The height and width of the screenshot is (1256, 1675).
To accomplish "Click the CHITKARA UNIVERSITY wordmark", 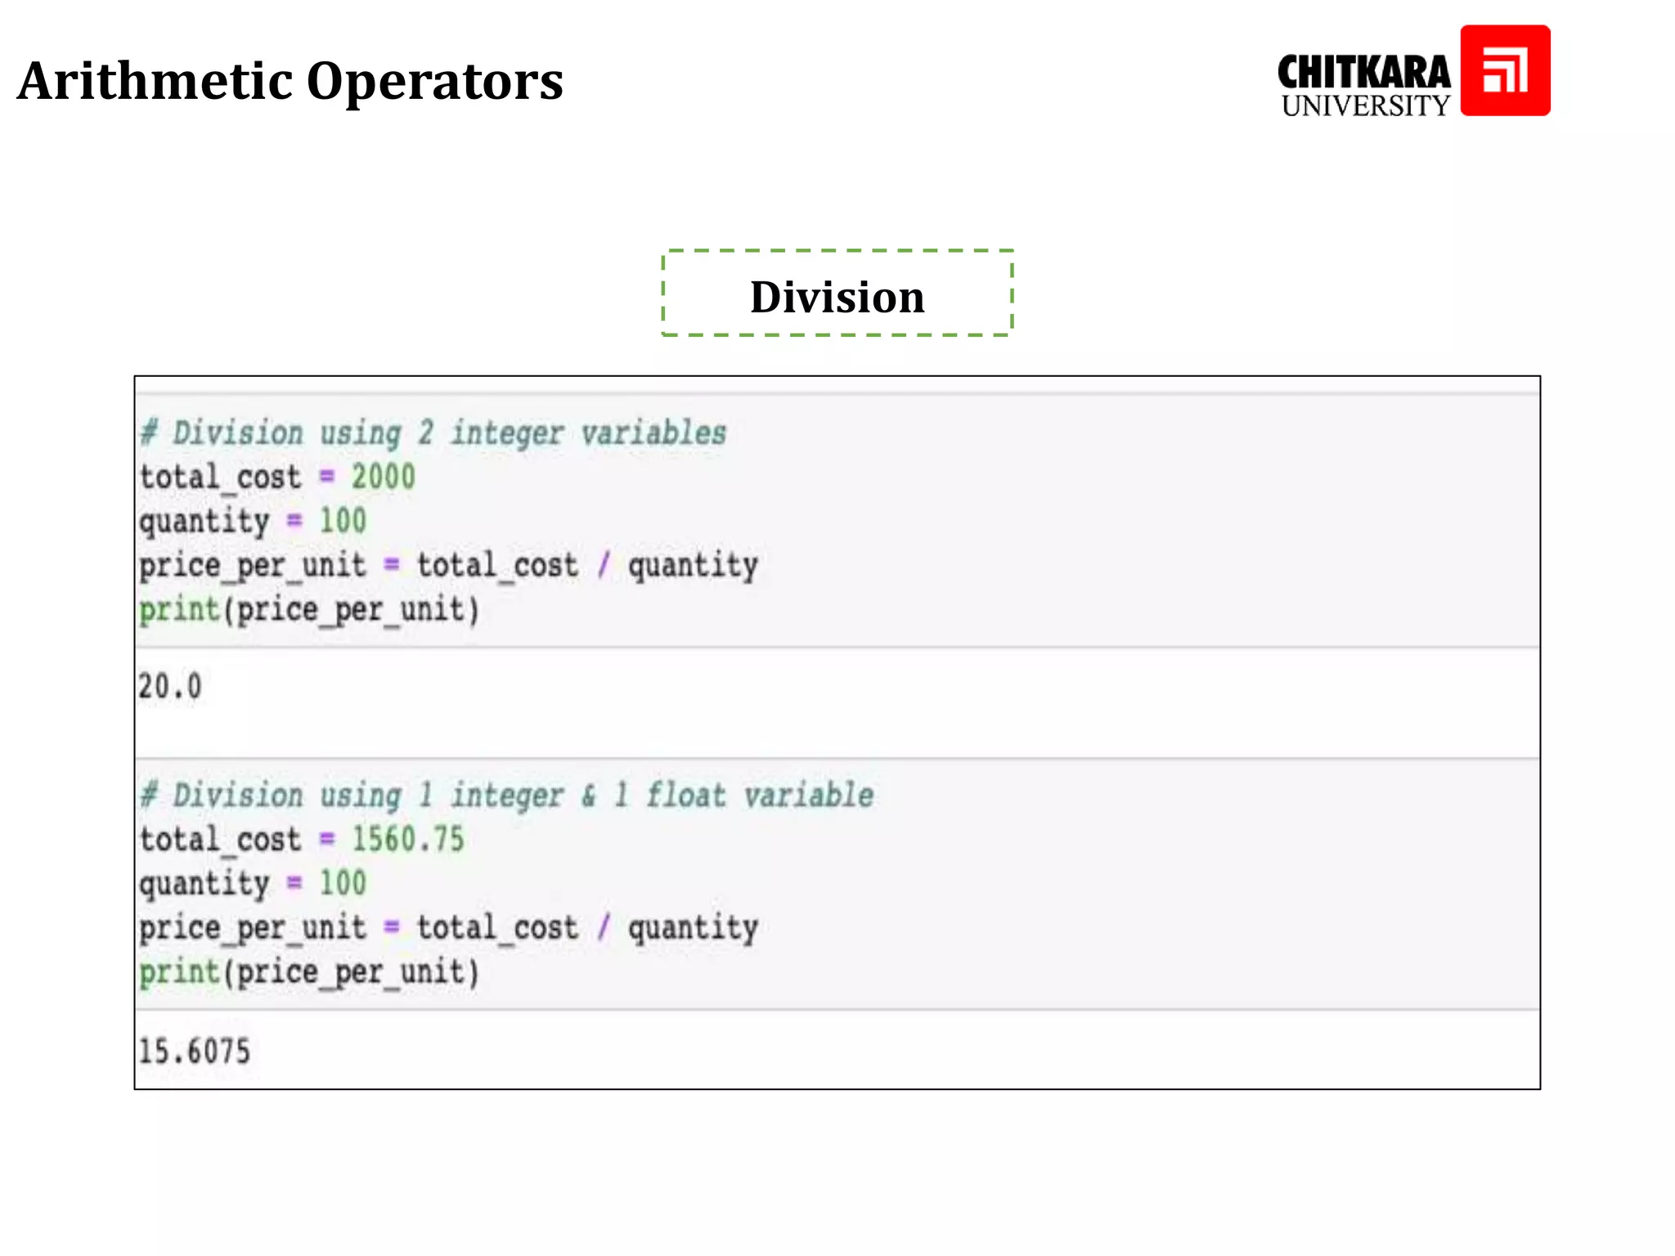I will pyautogui.click(x=1363, y=86).
